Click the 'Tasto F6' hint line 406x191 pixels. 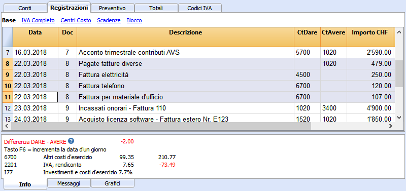pos(55,149)
